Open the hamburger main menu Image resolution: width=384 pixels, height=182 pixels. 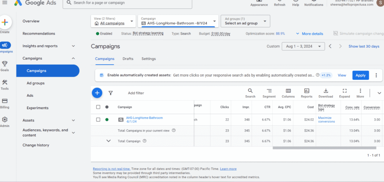tap(4, 3)
